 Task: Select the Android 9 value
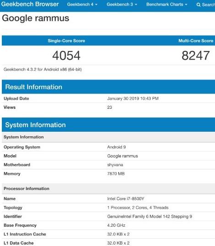click(116, 147)
